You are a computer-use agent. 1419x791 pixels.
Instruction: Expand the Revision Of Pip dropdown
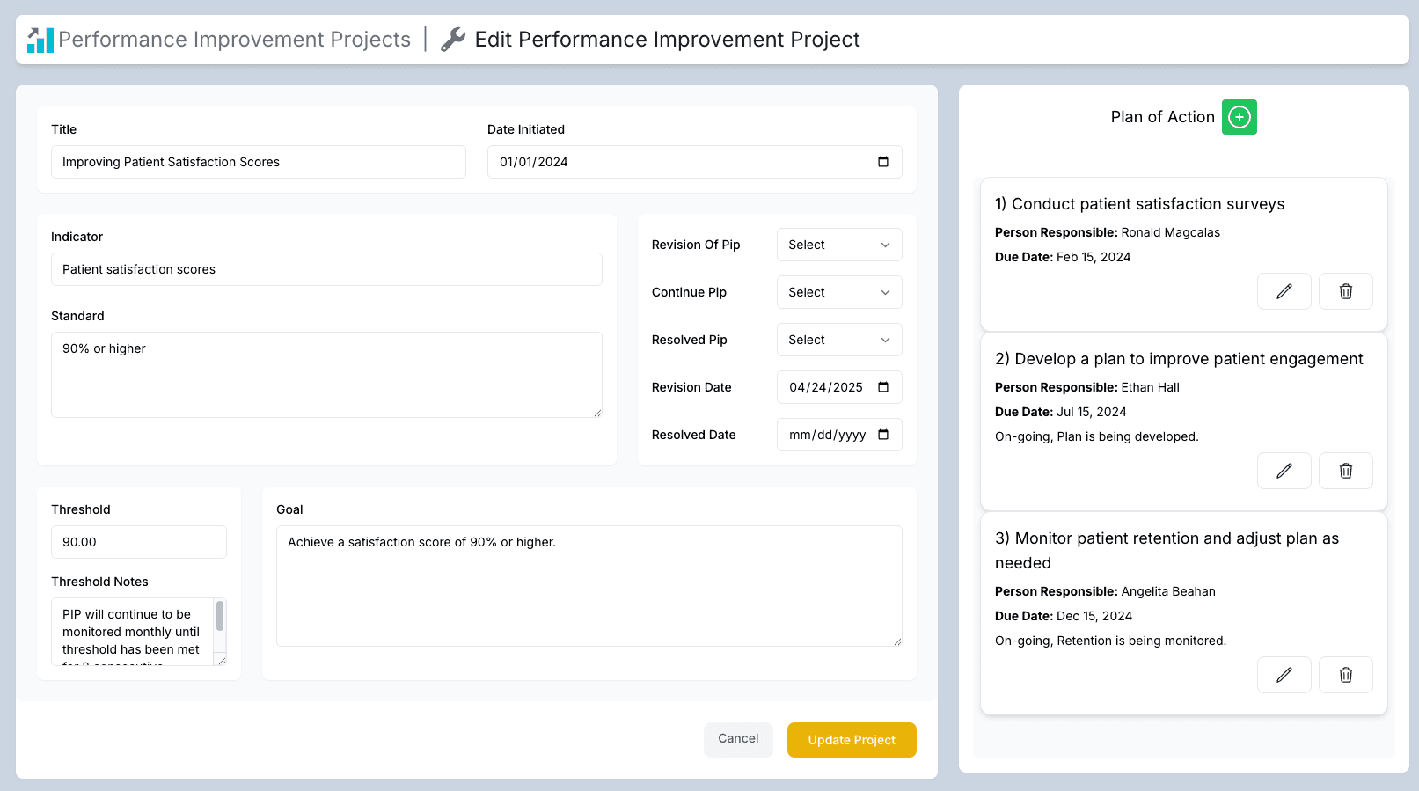click(x=839, y=245)
